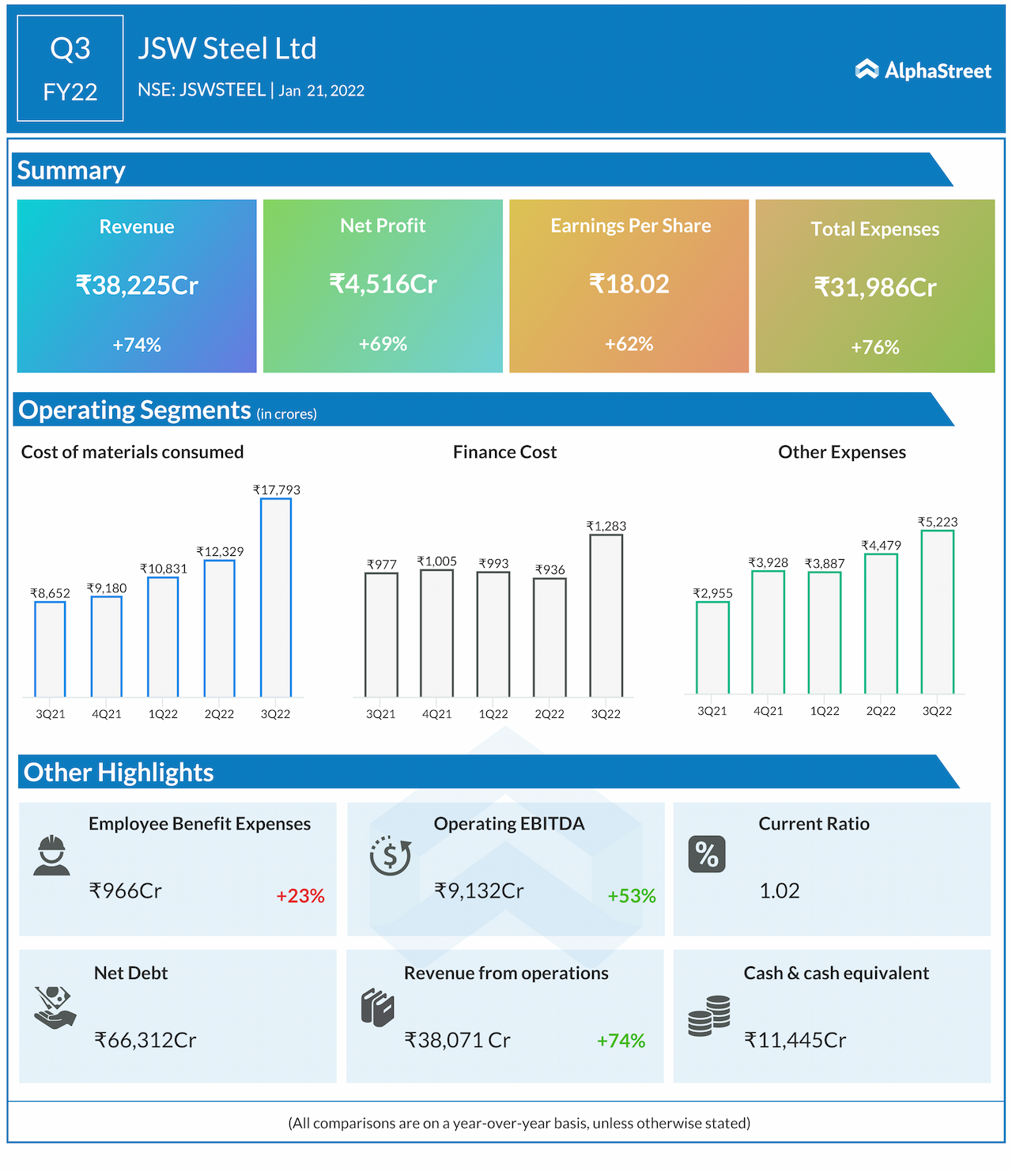Click the NSE: JSWSTEEL ticker text
The width and height of the screenshot is (1012, 1172).
[202, 90]
